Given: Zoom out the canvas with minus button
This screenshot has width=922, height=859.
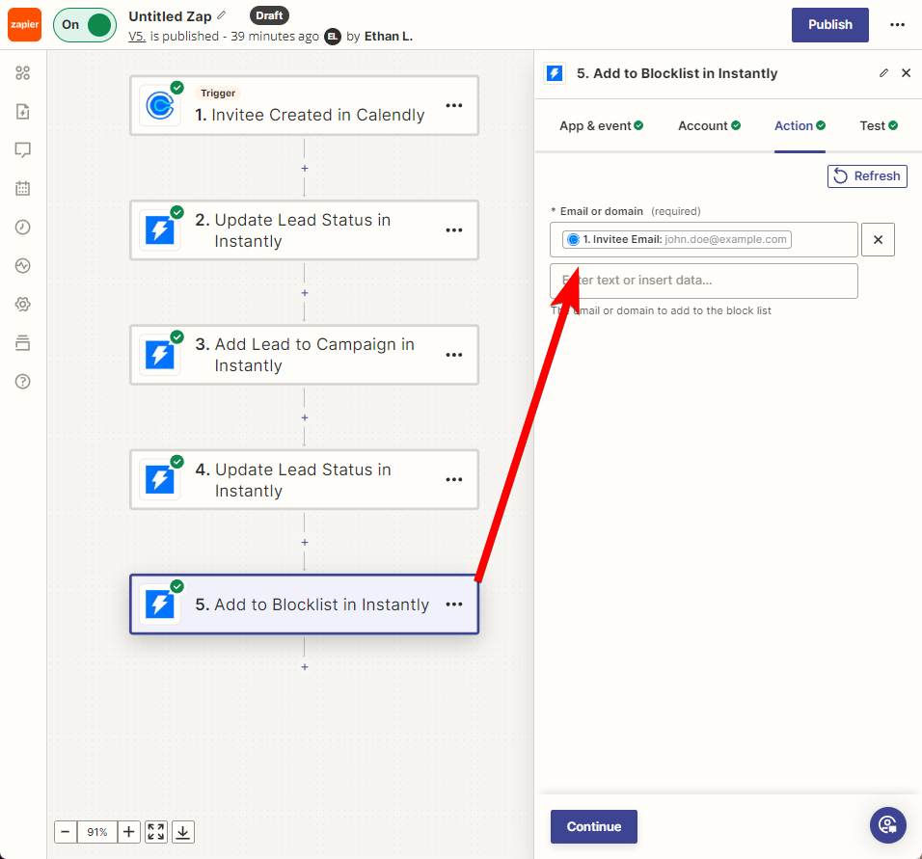Looking at the screenshot, I should tap(66, 832).
